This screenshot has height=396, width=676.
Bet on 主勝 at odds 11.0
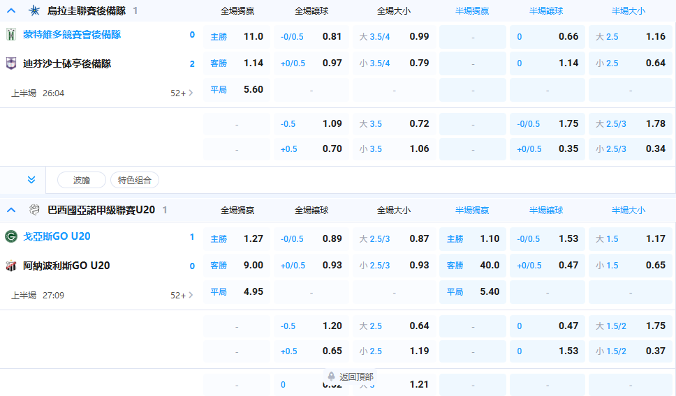click(x=237, y=36)
